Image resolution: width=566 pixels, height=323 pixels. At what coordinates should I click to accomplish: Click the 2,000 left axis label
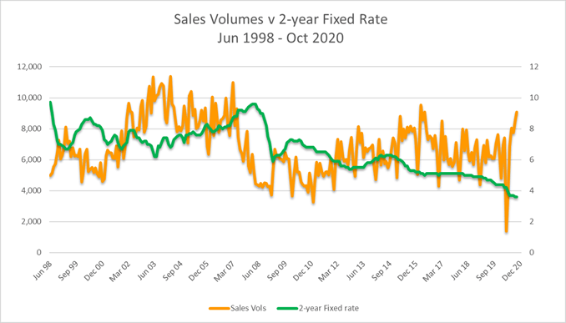[x=31, y=221]
